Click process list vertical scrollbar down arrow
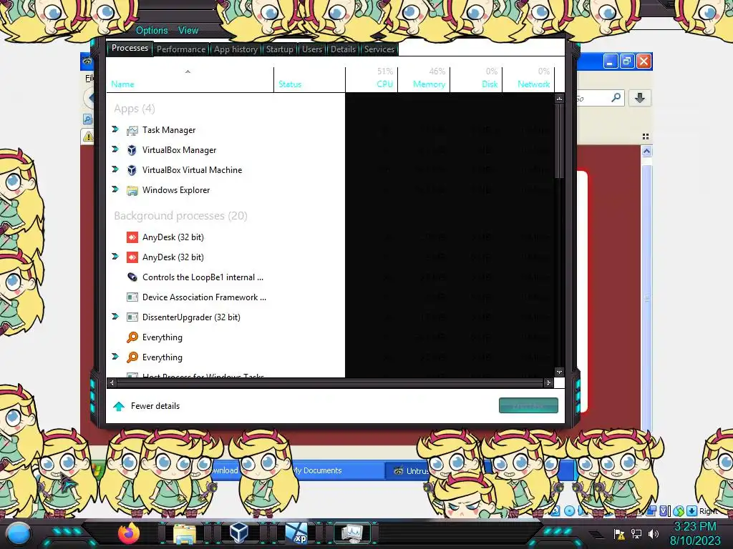The height and width of the screenshot is (549, 733). [x=559, y=372]
